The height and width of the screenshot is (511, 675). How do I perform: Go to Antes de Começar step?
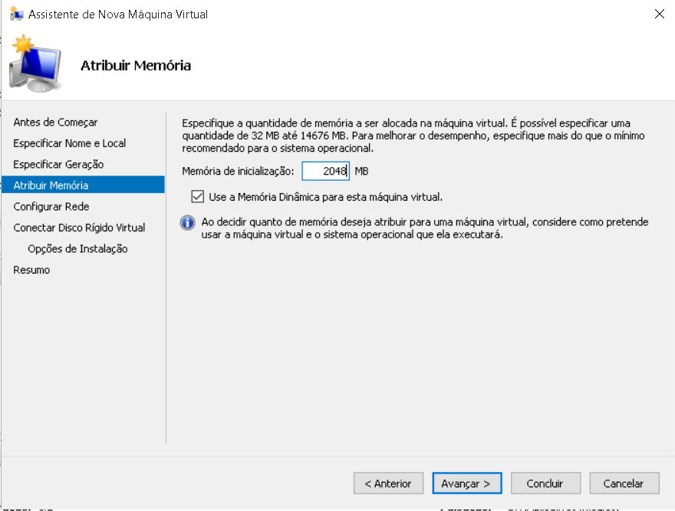(55, 122)
